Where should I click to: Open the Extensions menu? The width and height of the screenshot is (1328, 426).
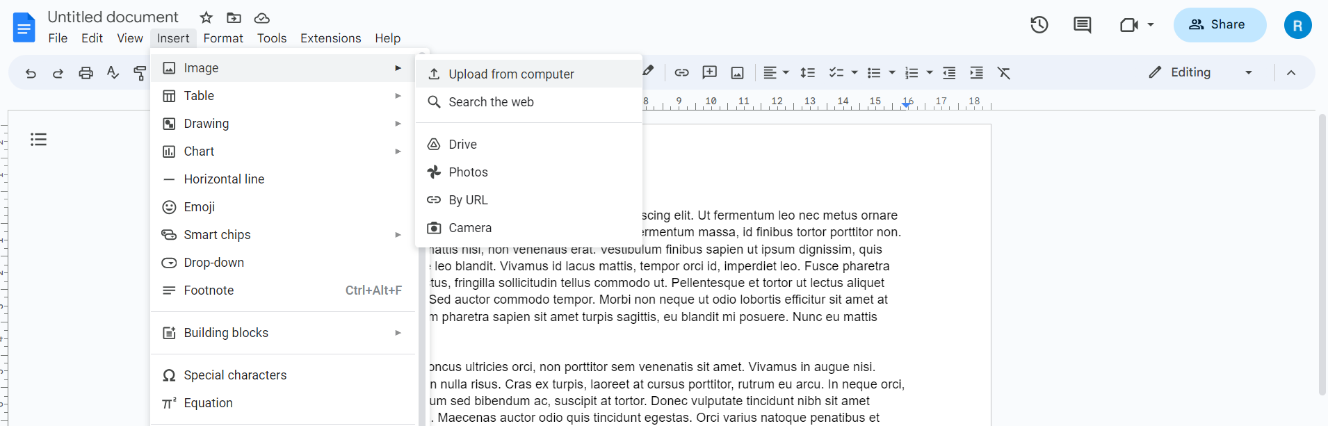(x=331, y=38)
